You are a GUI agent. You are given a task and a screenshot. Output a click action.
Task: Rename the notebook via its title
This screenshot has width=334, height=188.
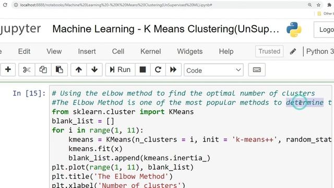click(x=165, y=29)
